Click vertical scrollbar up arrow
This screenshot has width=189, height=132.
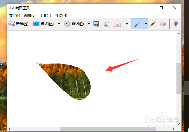[x=179, y=34]
